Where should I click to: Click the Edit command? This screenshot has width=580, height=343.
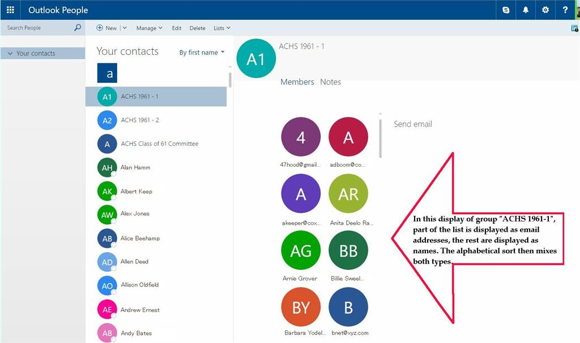177,28
